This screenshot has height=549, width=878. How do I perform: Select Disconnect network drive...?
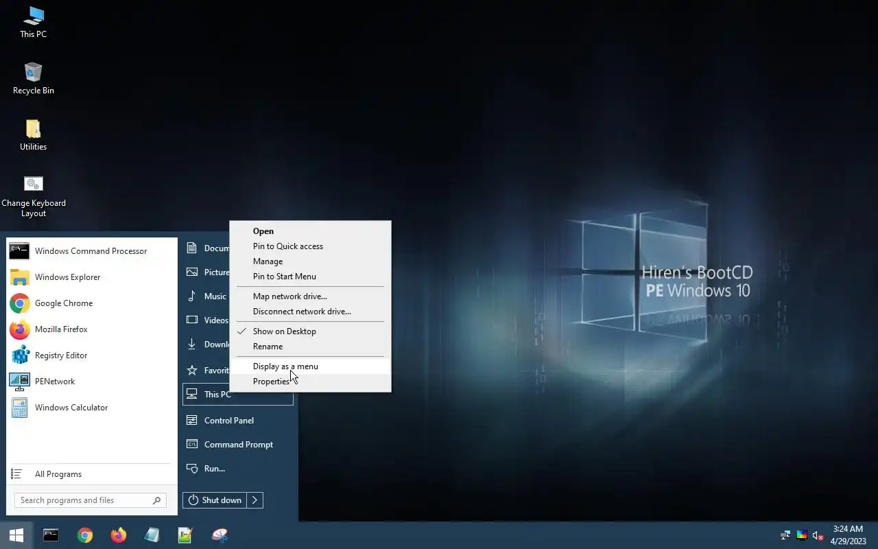tap(311, 312)
